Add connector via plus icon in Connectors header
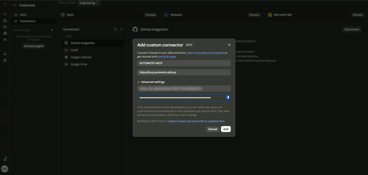This screenshot has width=368, height=175. click(x=122, y=29)
